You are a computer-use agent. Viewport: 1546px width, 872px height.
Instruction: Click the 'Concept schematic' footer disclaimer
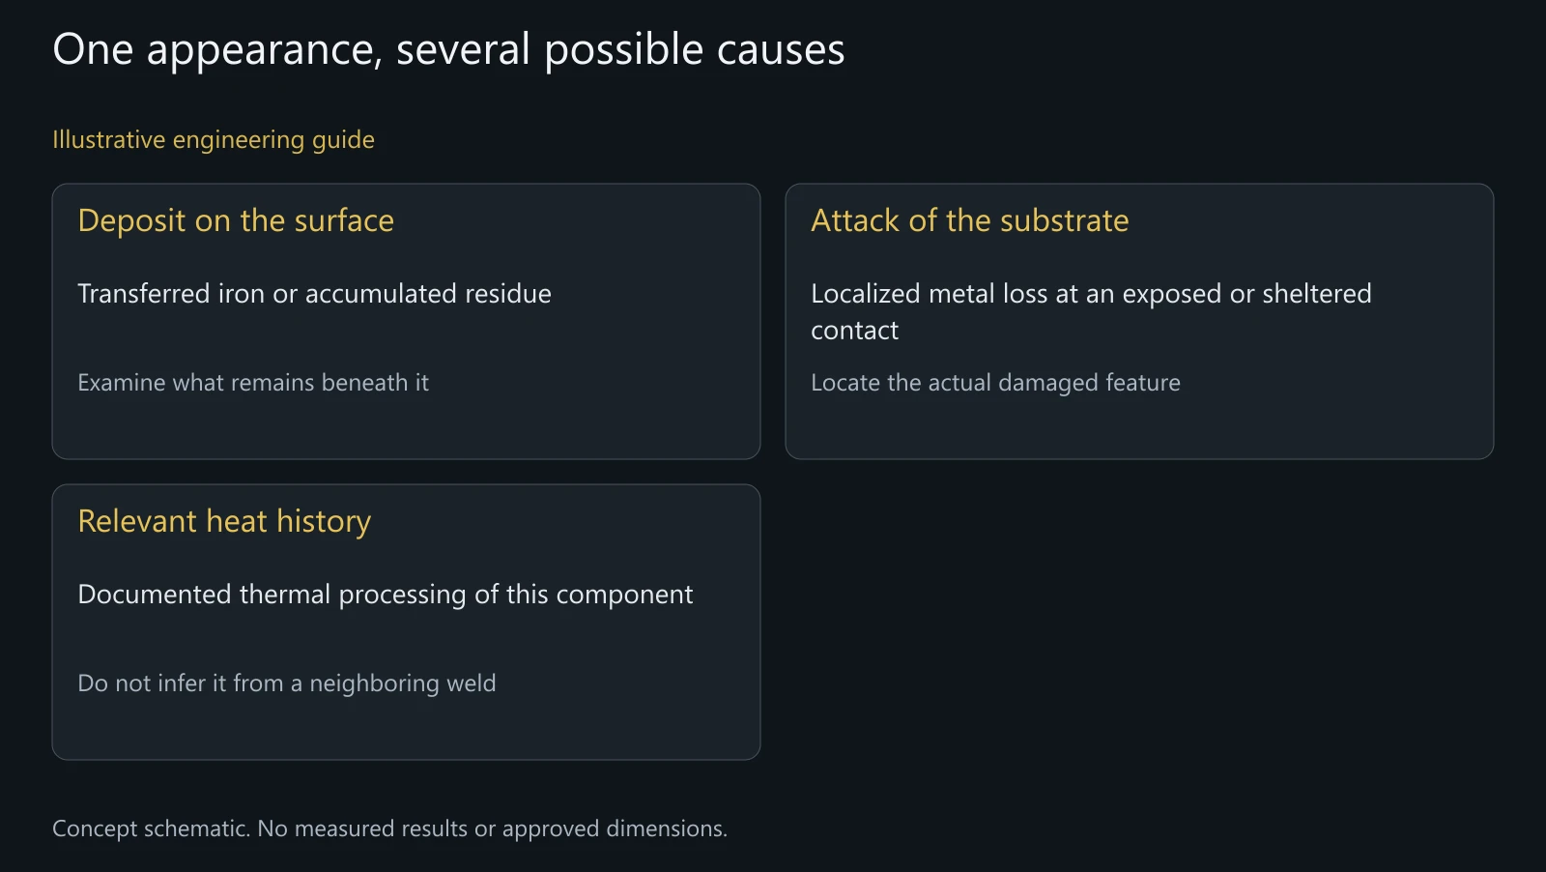tap(389, 828)
